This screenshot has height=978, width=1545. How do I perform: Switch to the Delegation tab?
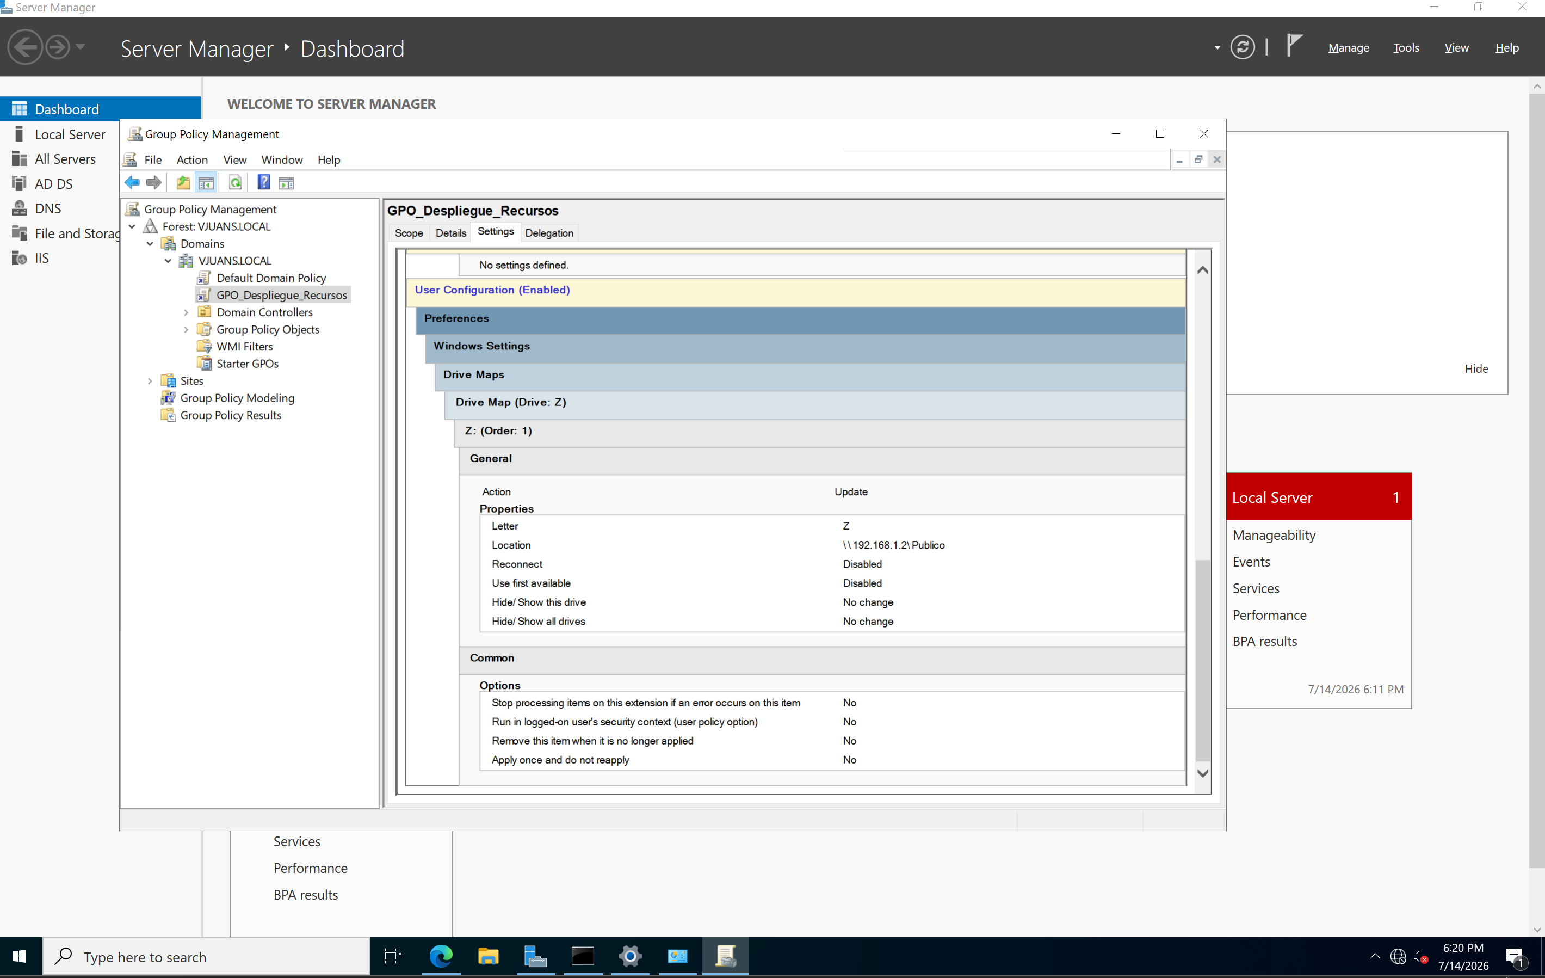pyautogui.click(x=549, y=233)
